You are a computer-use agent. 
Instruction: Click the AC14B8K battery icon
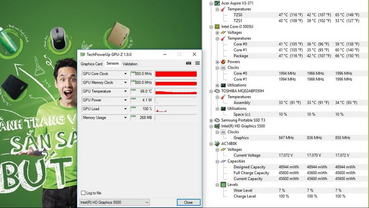[x=217, y=144]
